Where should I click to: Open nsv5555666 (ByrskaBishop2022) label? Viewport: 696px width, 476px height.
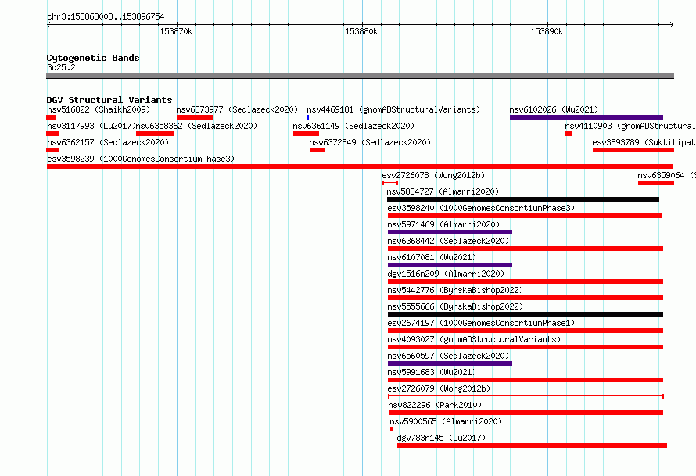point(455,306)
